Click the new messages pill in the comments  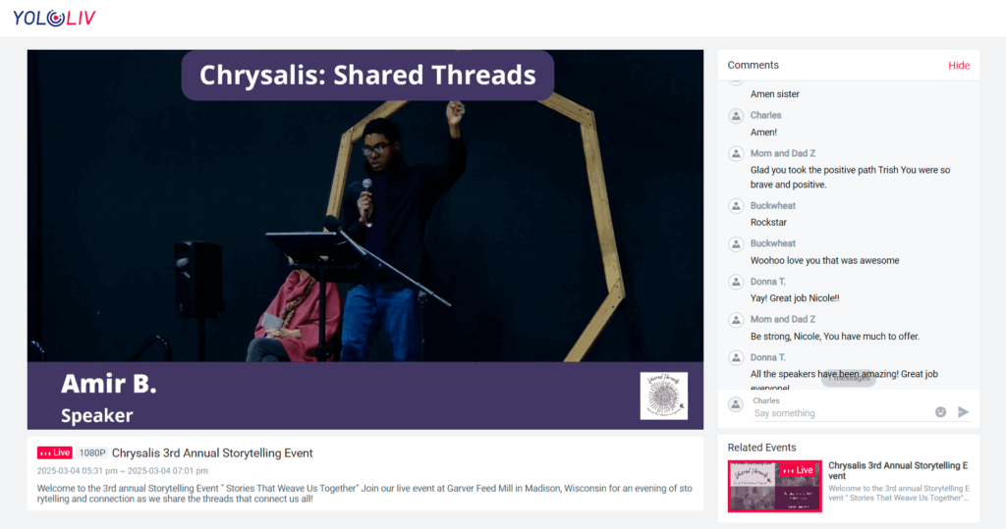point(848,378)
